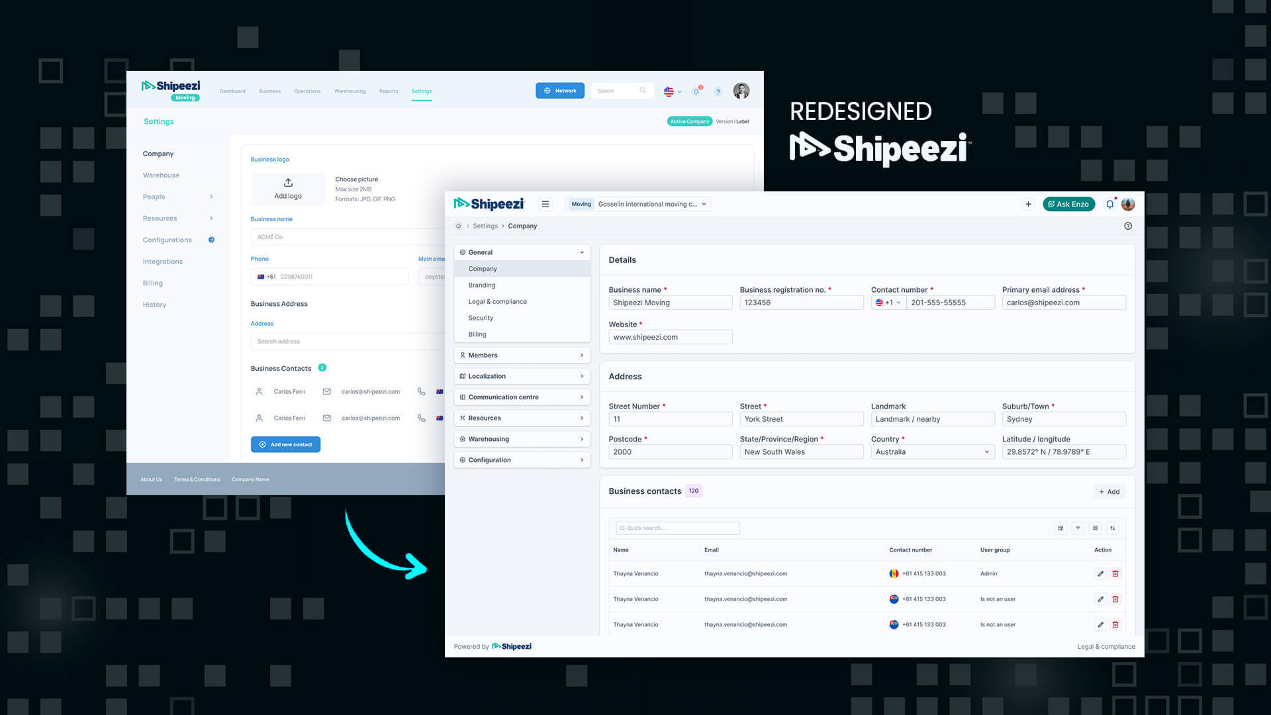Image resolution: width=1271 pixels, height=715 pixels.
Task: Click the filter icon above contacts table
Action: click(1078, 528)
